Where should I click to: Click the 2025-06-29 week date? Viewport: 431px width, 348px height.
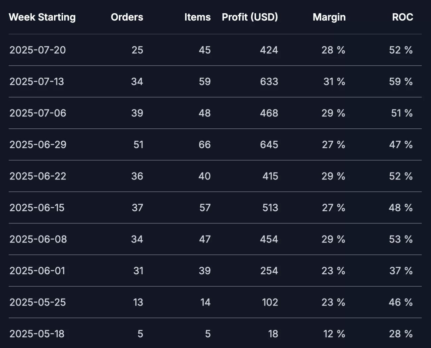pyautogui.click(x=38, y=145)
